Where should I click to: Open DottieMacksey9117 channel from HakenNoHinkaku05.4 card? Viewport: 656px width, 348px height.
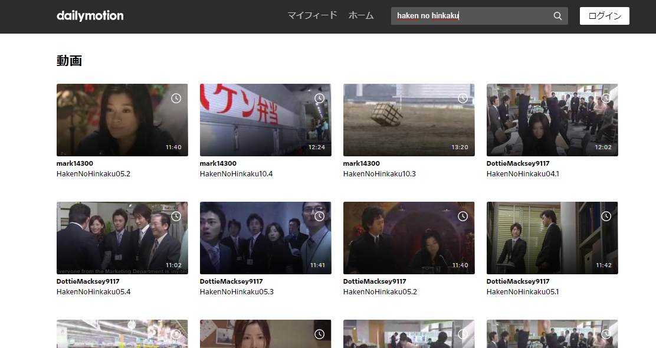[88, 281]
